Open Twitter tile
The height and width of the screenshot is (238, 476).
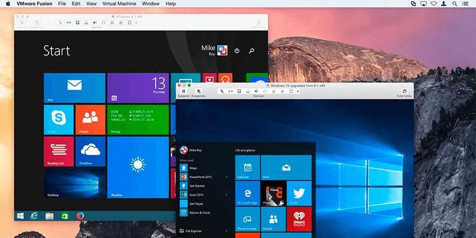299,193
